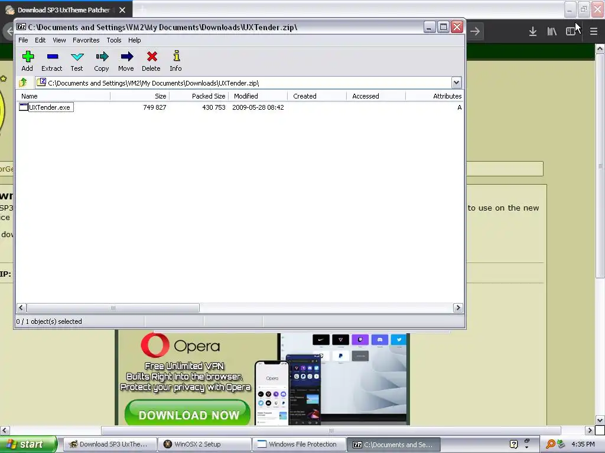This screenshot has width=605, height=453.
Task: Open the Edit menu
Action: (40, 40)
